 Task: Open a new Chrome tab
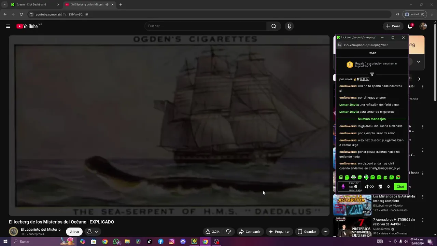pos(121,4)
